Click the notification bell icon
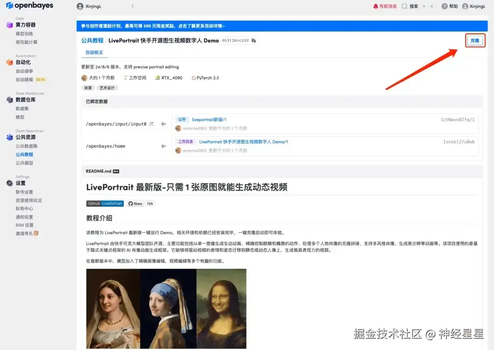The height and width of the screenshot is (350, 494). pyautogui.click(x=375, y=6)
